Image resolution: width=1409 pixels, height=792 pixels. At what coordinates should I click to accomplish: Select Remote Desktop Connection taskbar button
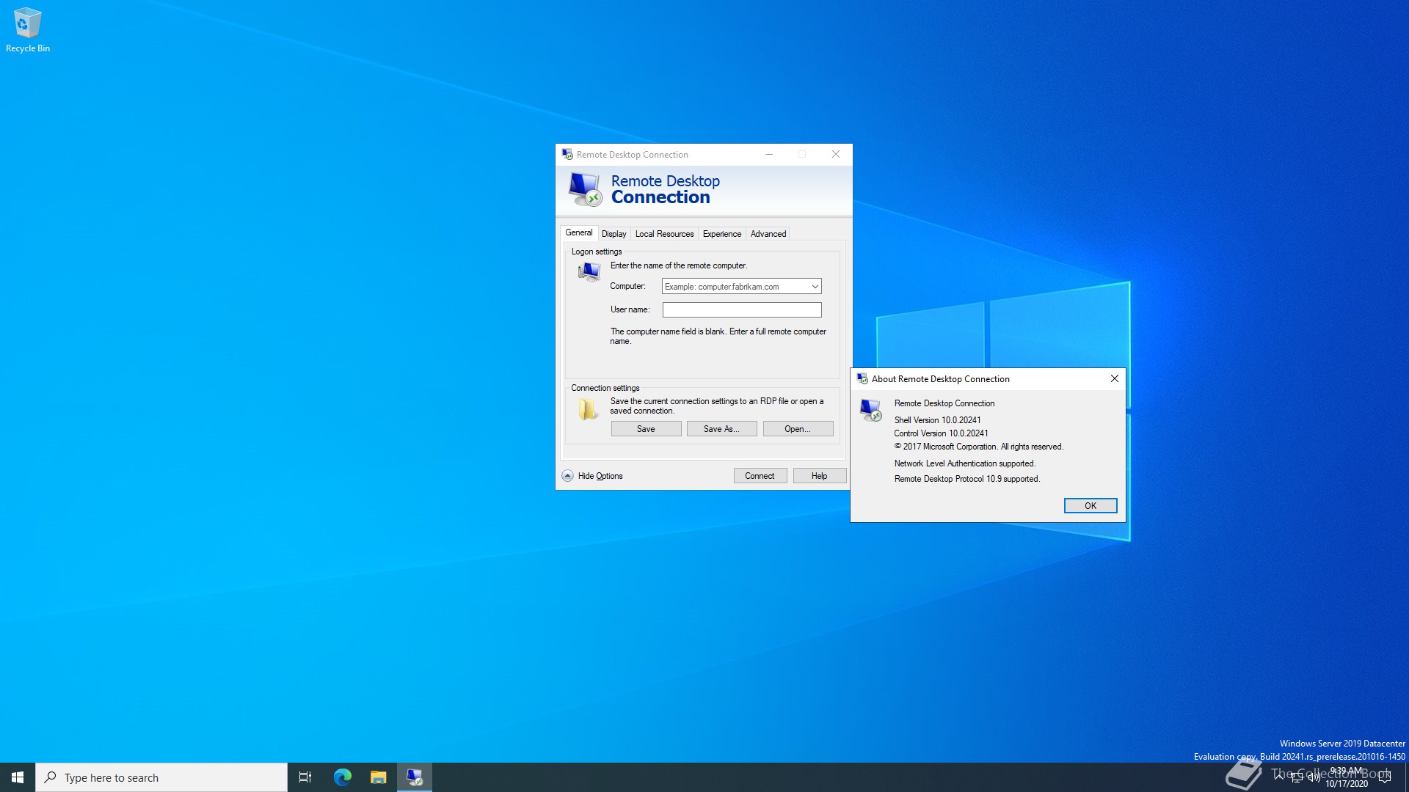pos(415,777)
